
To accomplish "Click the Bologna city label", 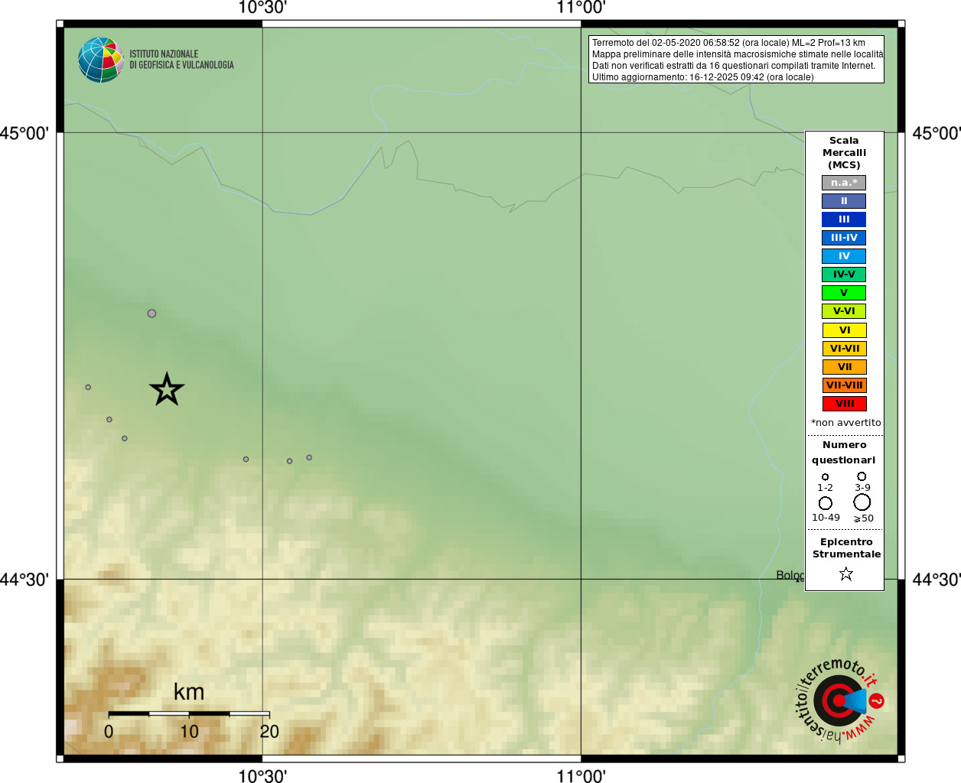I will pyautogui.click(x=790, y=575).
